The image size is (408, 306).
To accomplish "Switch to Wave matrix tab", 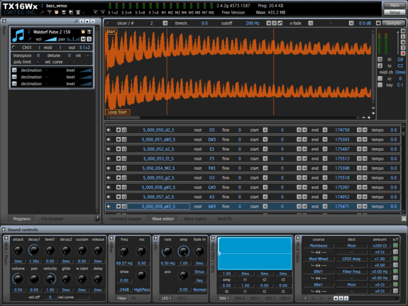I will (195, 219).
